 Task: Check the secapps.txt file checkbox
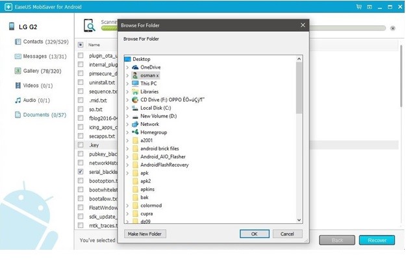(81, 136)
